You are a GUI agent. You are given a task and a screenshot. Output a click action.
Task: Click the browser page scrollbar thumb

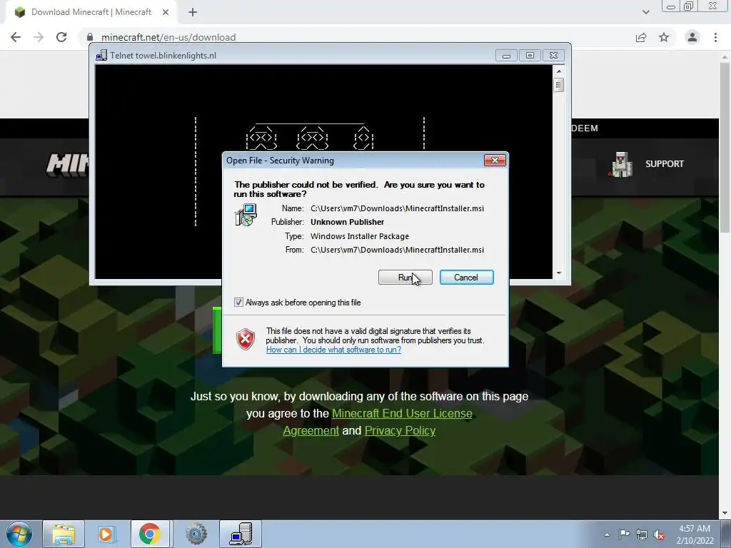click(725, 147)
